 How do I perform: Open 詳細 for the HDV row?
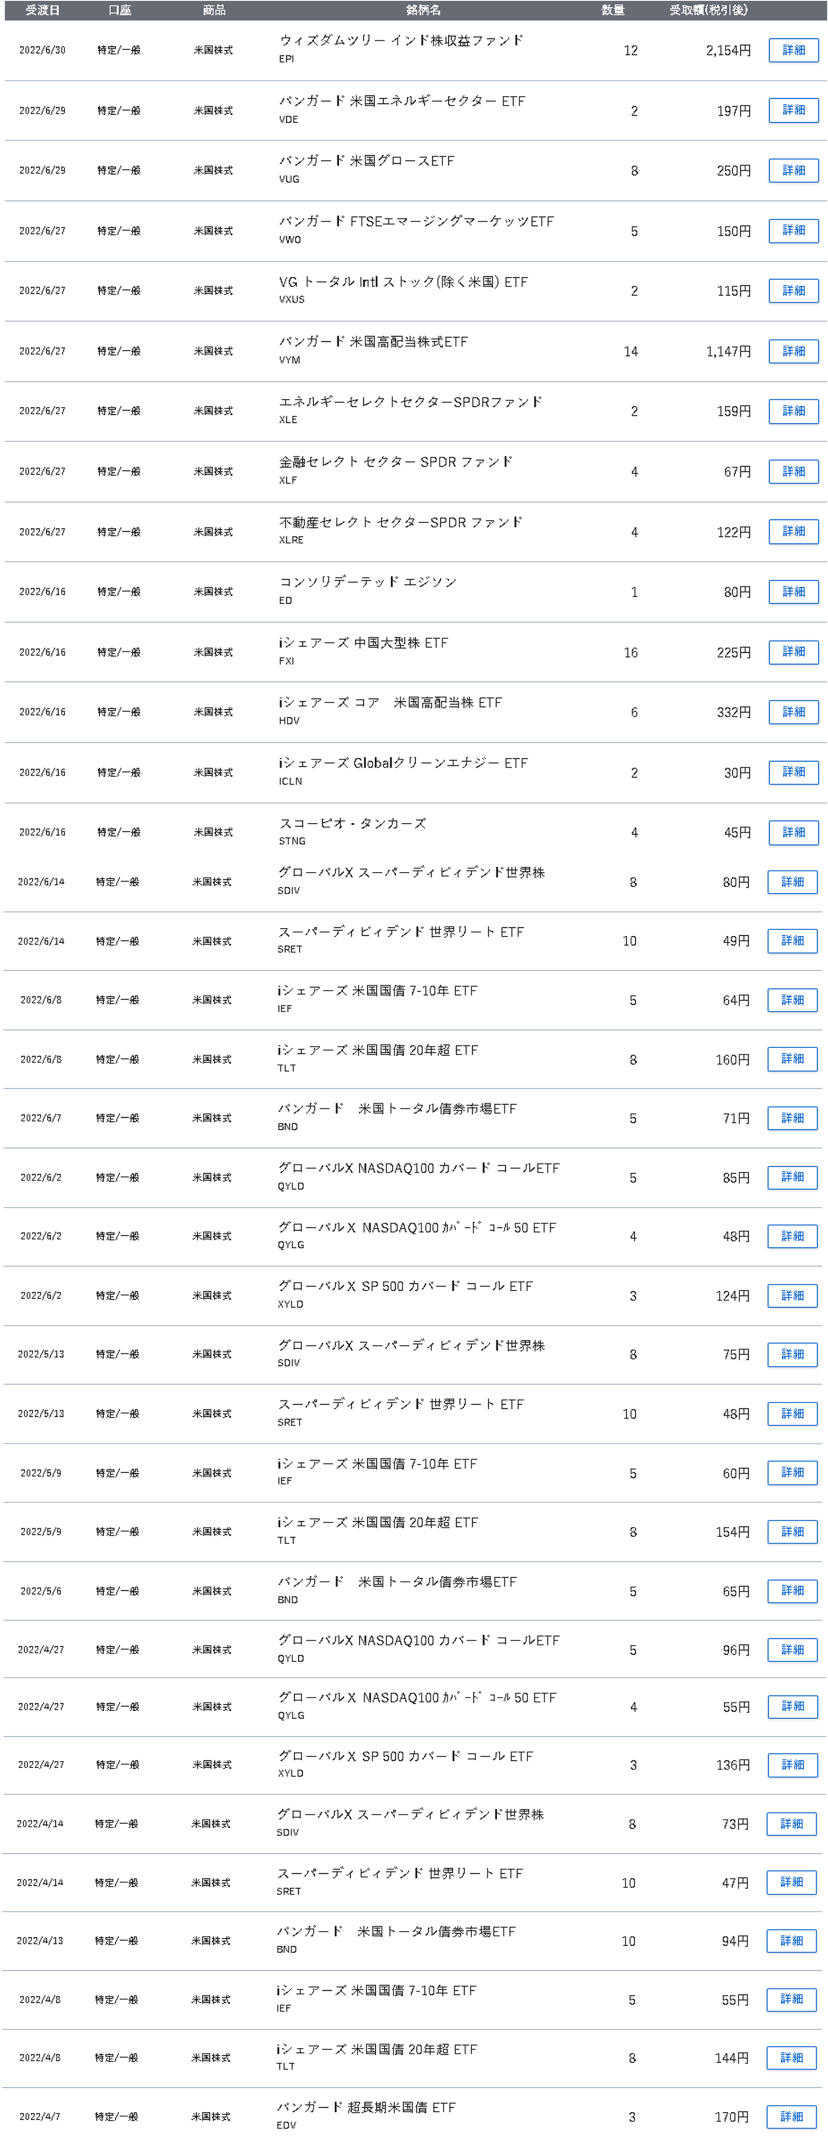[793, 712]
